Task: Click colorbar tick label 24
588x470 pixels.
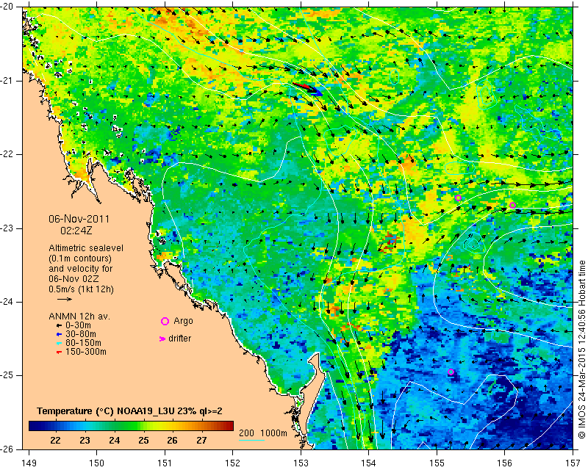Action: (x=114, y=441)
